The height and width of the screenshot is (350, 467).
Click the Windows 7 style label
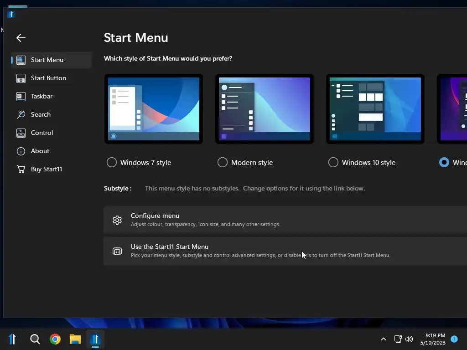pos(145,163)
